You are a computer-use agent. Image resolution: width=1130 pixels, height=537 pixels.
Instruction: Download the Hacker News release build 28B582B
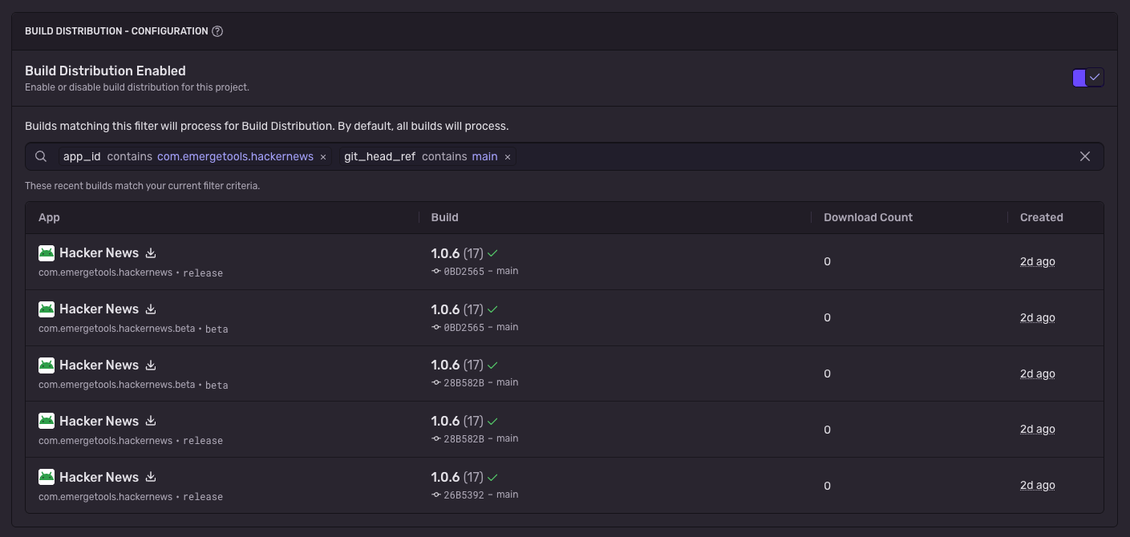coord(151,422)
